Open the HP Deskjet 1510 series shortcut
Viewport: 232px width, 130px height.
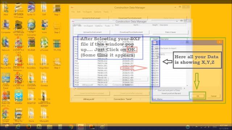click(x=18, y=10)
